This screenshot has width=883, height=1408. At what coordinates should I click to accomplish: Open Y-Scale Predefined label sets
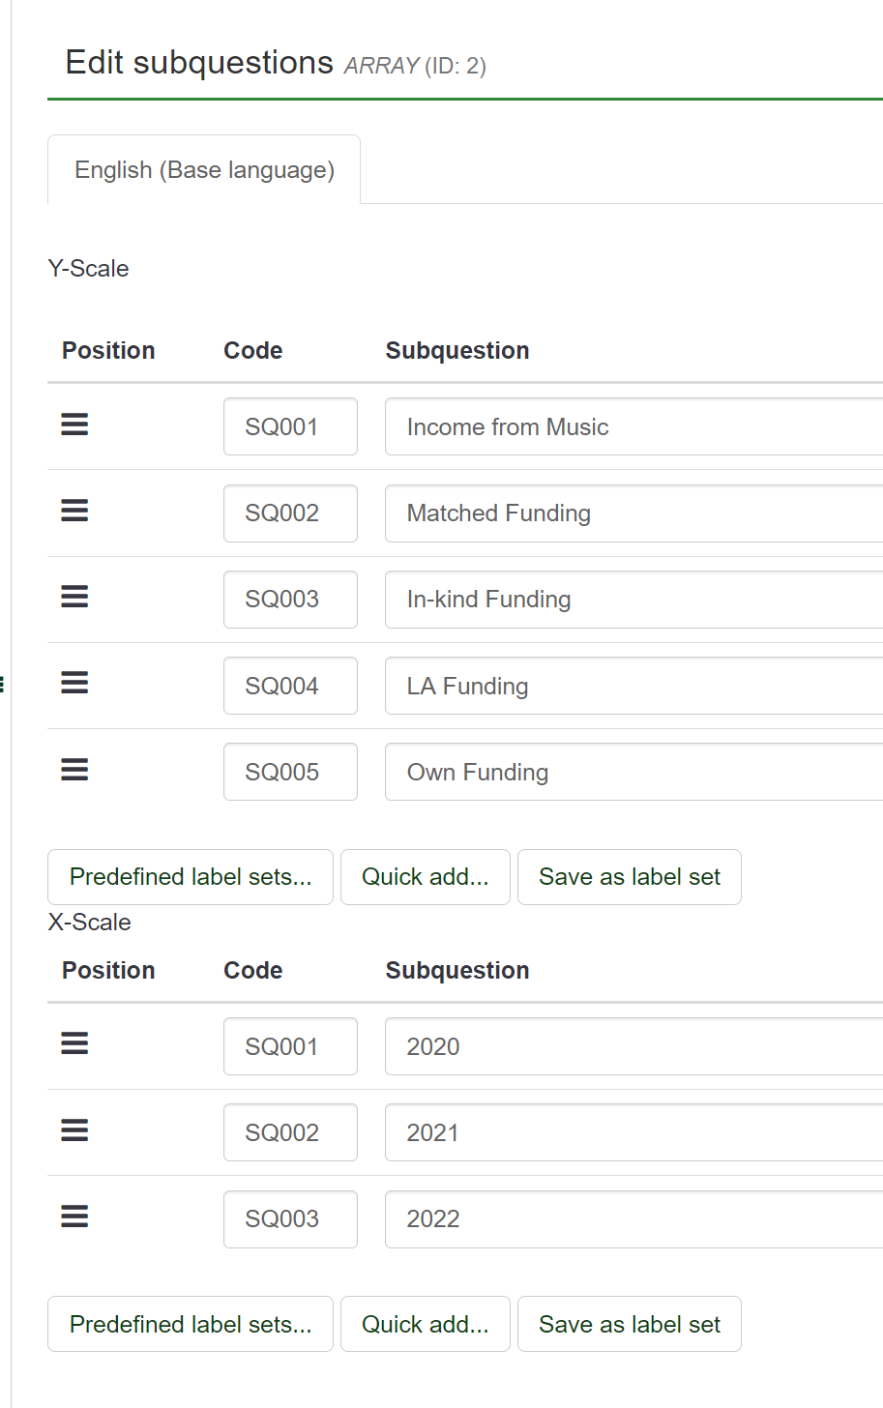191,877
